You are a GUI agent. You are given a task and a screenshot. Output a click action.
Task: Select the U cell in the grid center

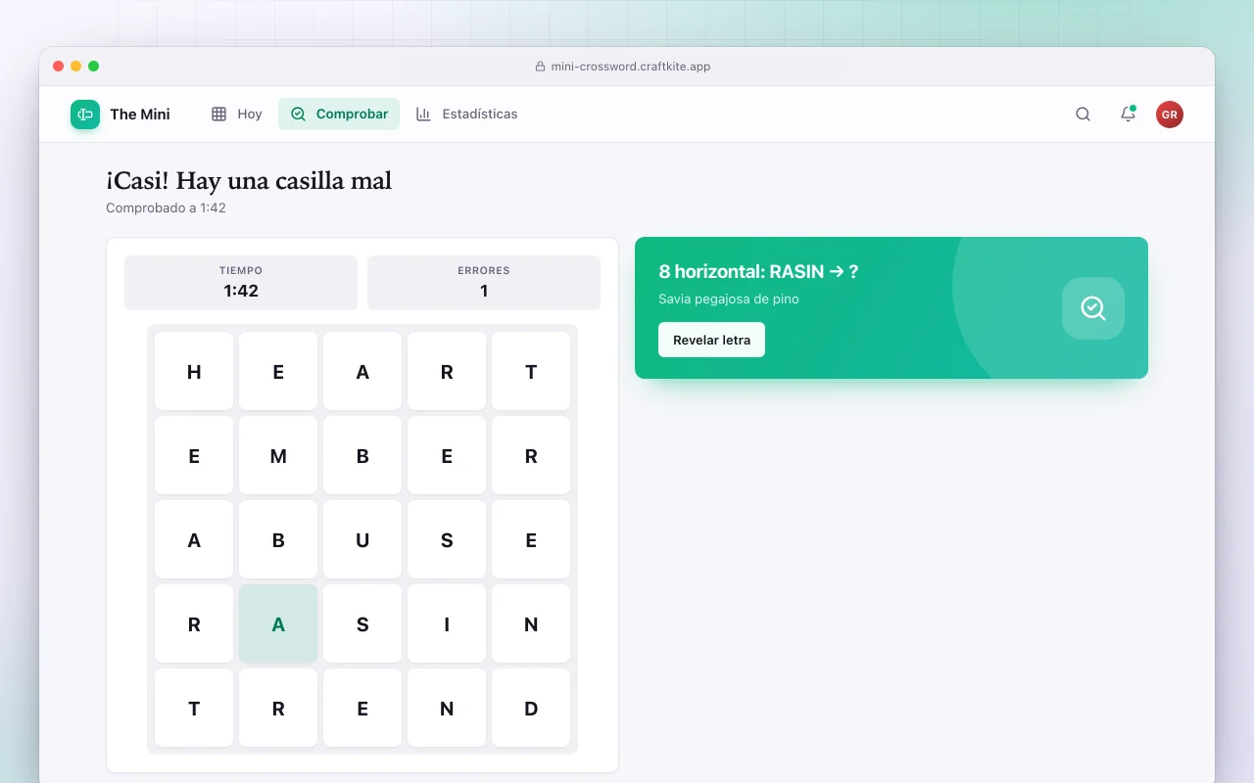point(362,539)
